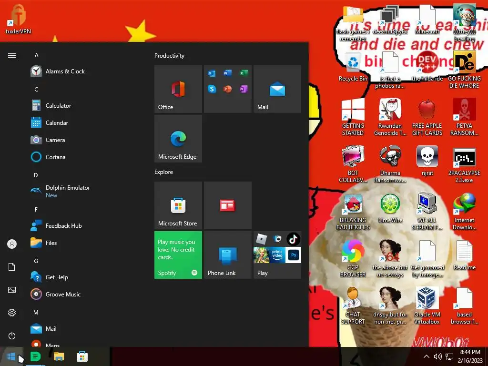
Task: Click the Explore group heading
Action: [x=164, y=172]
